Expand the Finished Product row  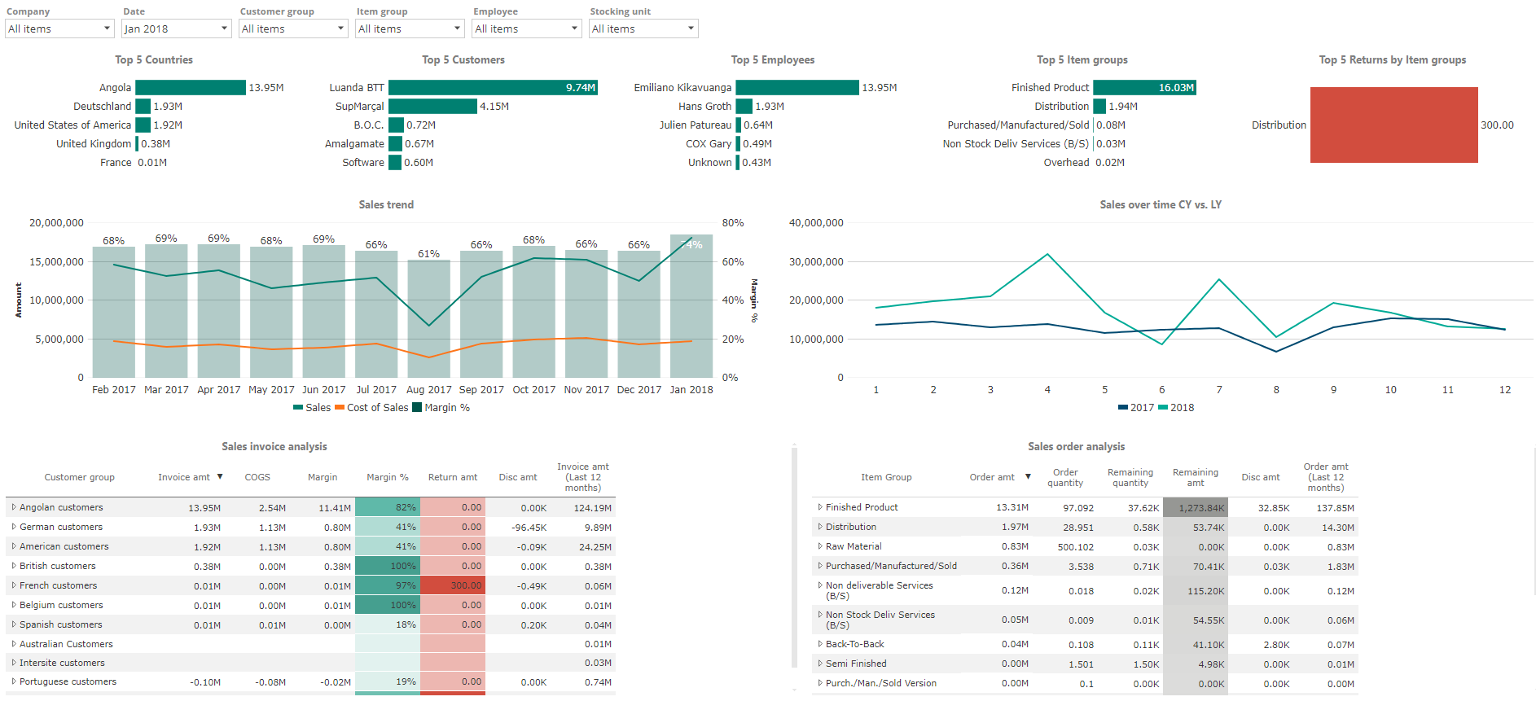coord(820,507)
